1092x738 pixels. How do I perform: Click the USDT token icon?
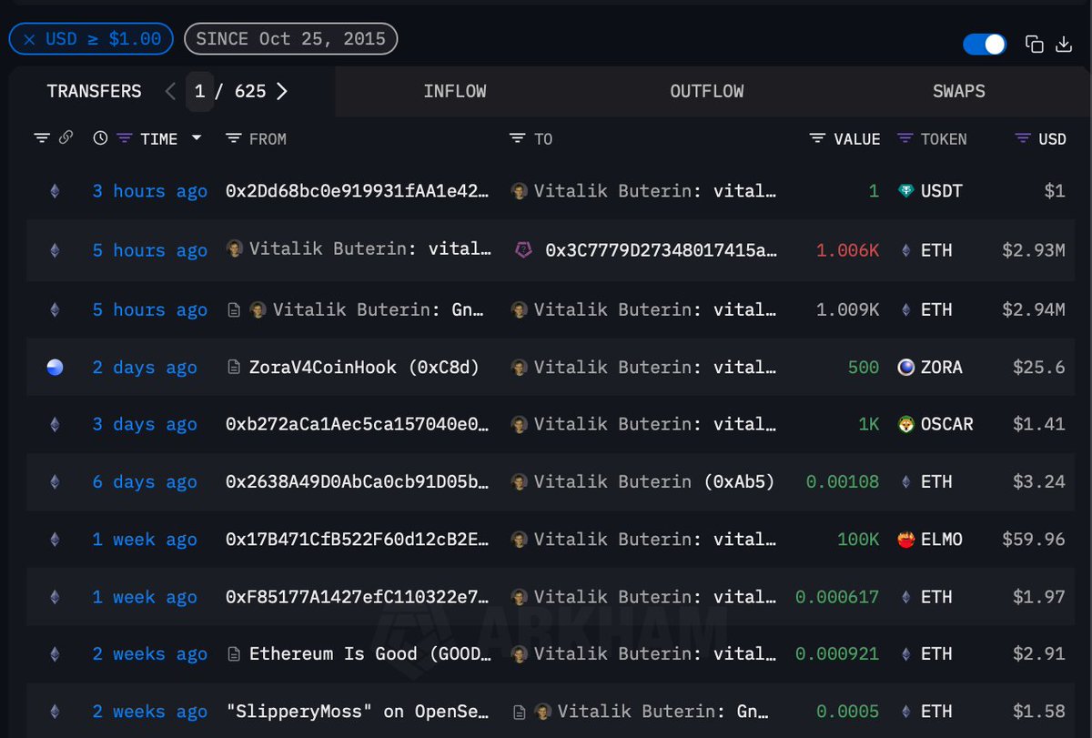(905, 191)
